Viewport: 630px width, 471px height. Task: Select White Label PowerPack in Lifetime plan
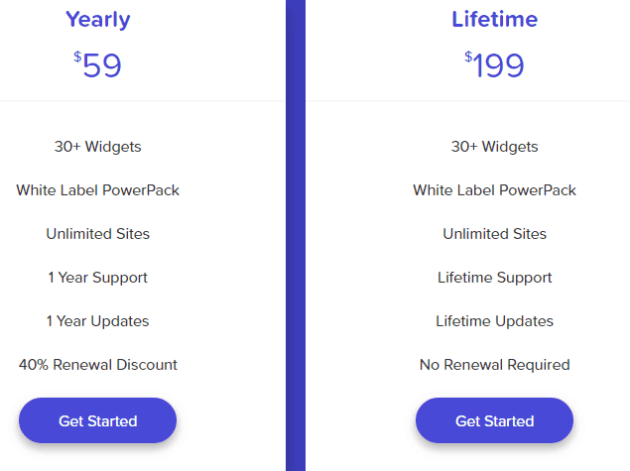(494, 190)
